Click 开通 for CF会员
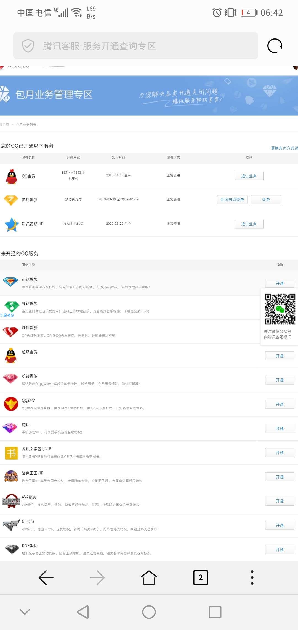 (x=280, y=525)
